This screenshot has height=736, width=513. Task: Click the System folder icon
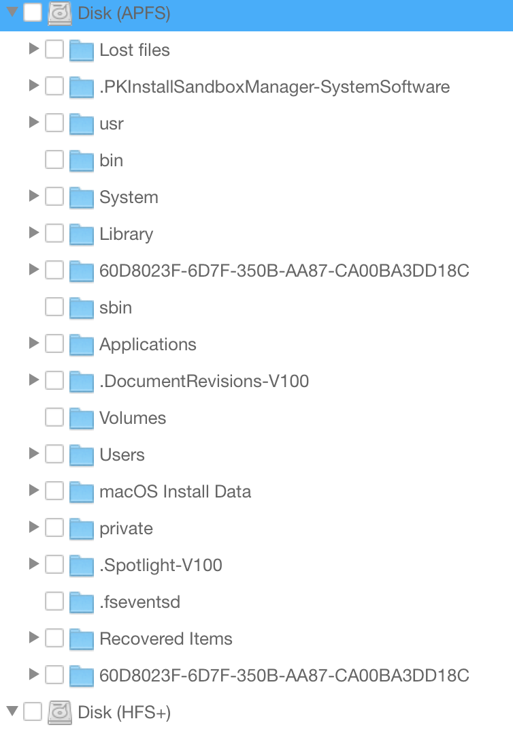[82, 198]
